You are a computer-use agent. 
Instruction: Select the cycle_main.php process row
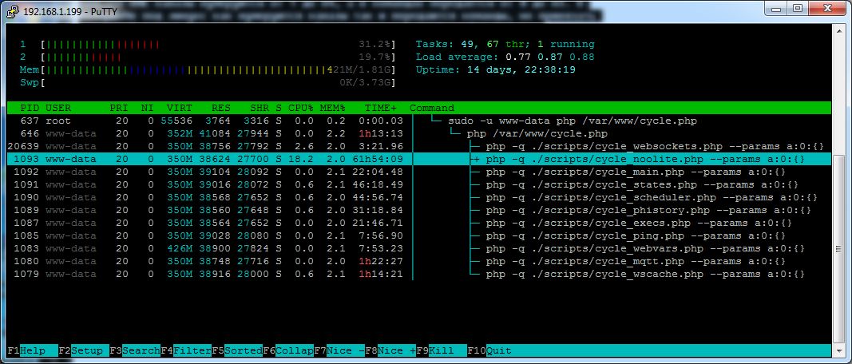click(419, 172)
